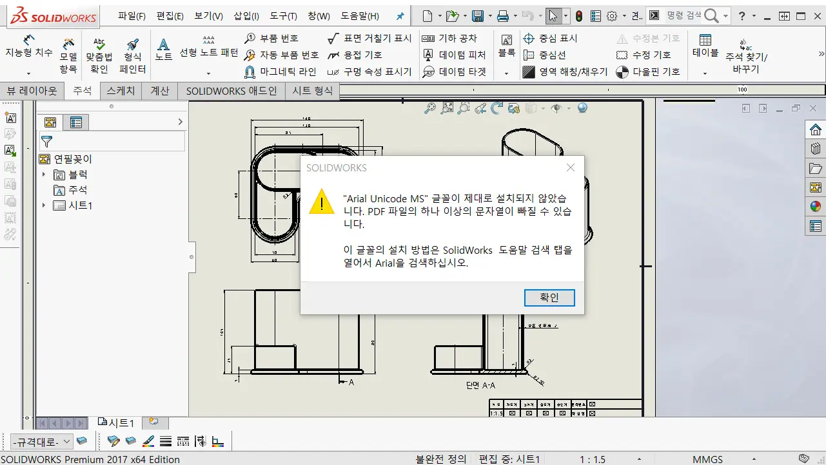Open the 삽입(I) menu
826x465 pixels.
coord(246,16)
